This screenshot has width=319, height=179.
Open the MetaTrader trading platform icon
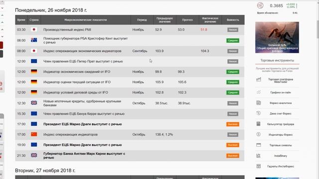[259, 80]
